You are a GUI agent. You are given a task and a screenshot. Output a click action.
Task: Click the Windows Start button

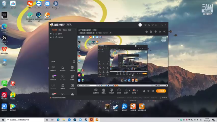[x=3, y=120]
